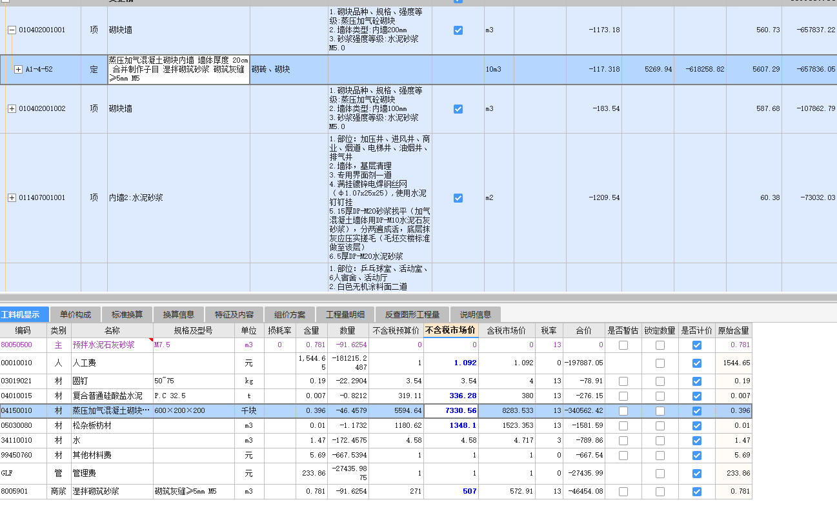This screenshot has width=837, height=513.
Task: Select the 砌砖、砌块 cell in A1-4-52 row
Action: [289, 70]
